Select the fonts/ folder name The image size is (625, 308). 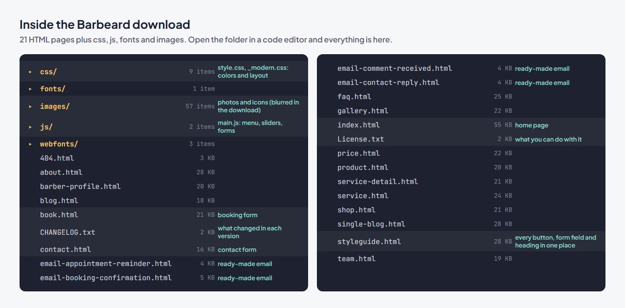click(53, 89)
